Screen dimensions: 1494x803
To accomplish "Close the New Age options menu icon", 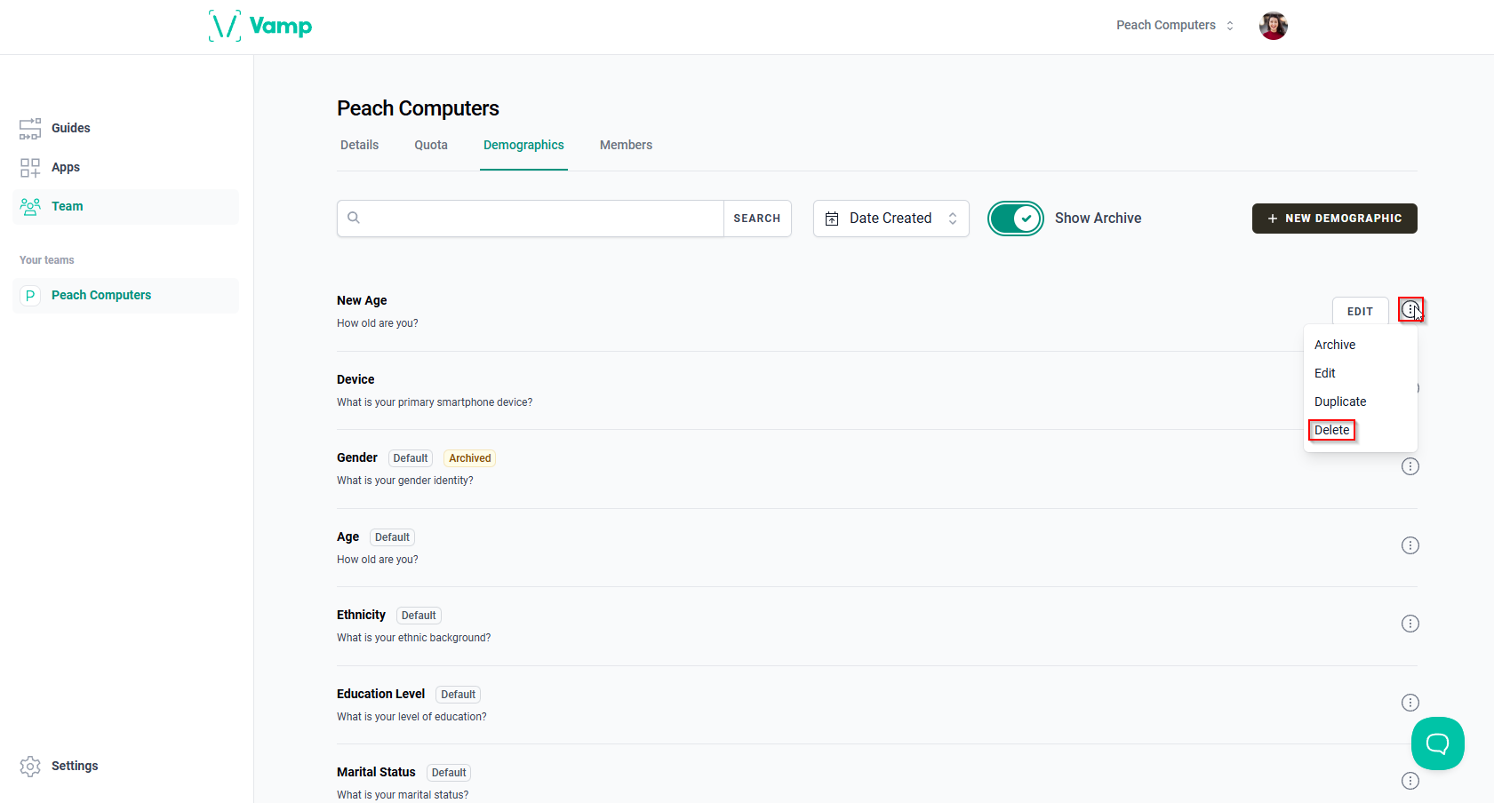I will point(1410,309).
